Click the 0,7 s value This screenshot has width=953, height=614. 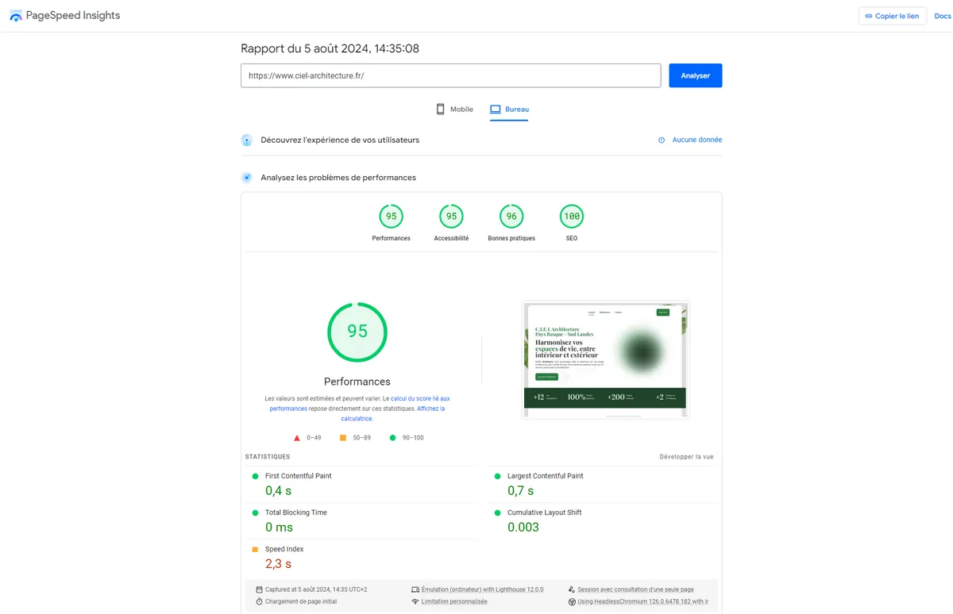521,491
